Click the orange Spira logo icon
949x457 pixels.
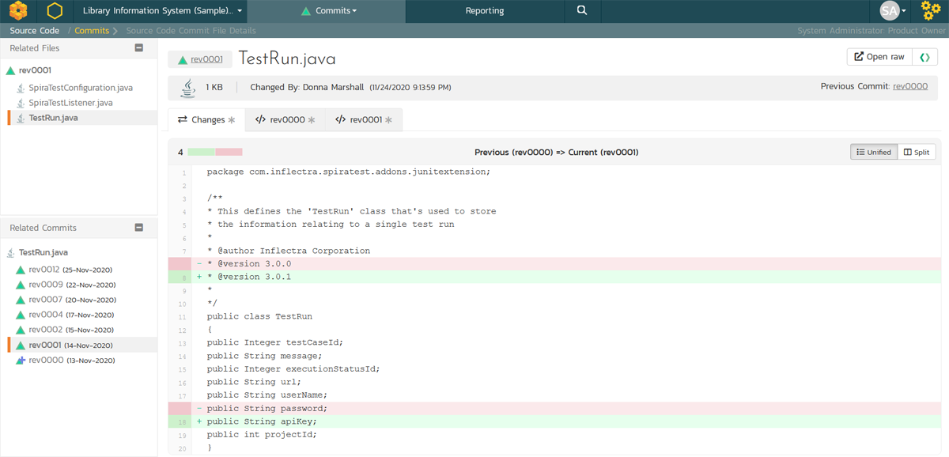click(17, 11)
